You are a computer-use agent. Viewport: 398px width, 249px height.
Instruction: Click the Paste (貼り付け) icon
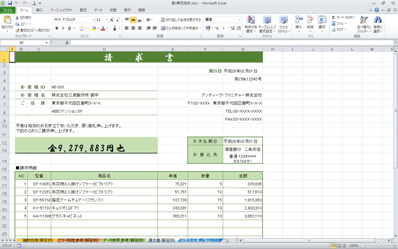[x=7, y=20]
